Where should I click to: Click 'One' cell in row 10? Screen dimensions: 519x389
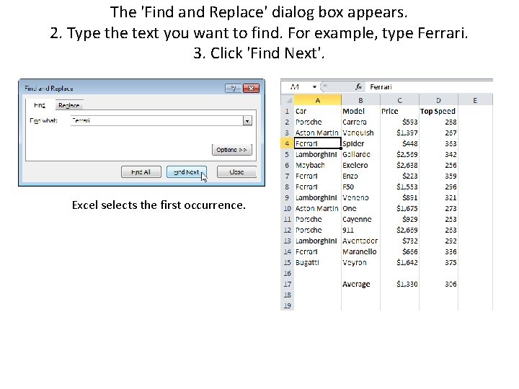pos(361,208)
